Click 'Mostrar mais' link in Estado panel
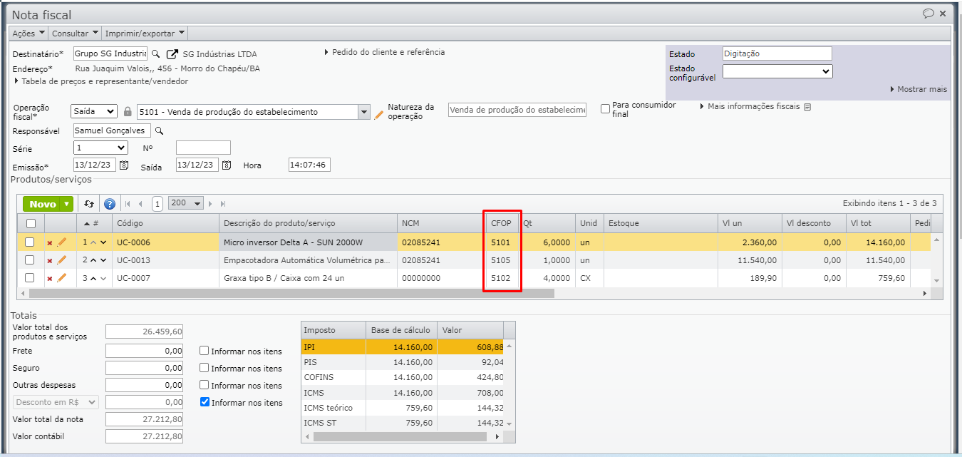 point(921,90)
